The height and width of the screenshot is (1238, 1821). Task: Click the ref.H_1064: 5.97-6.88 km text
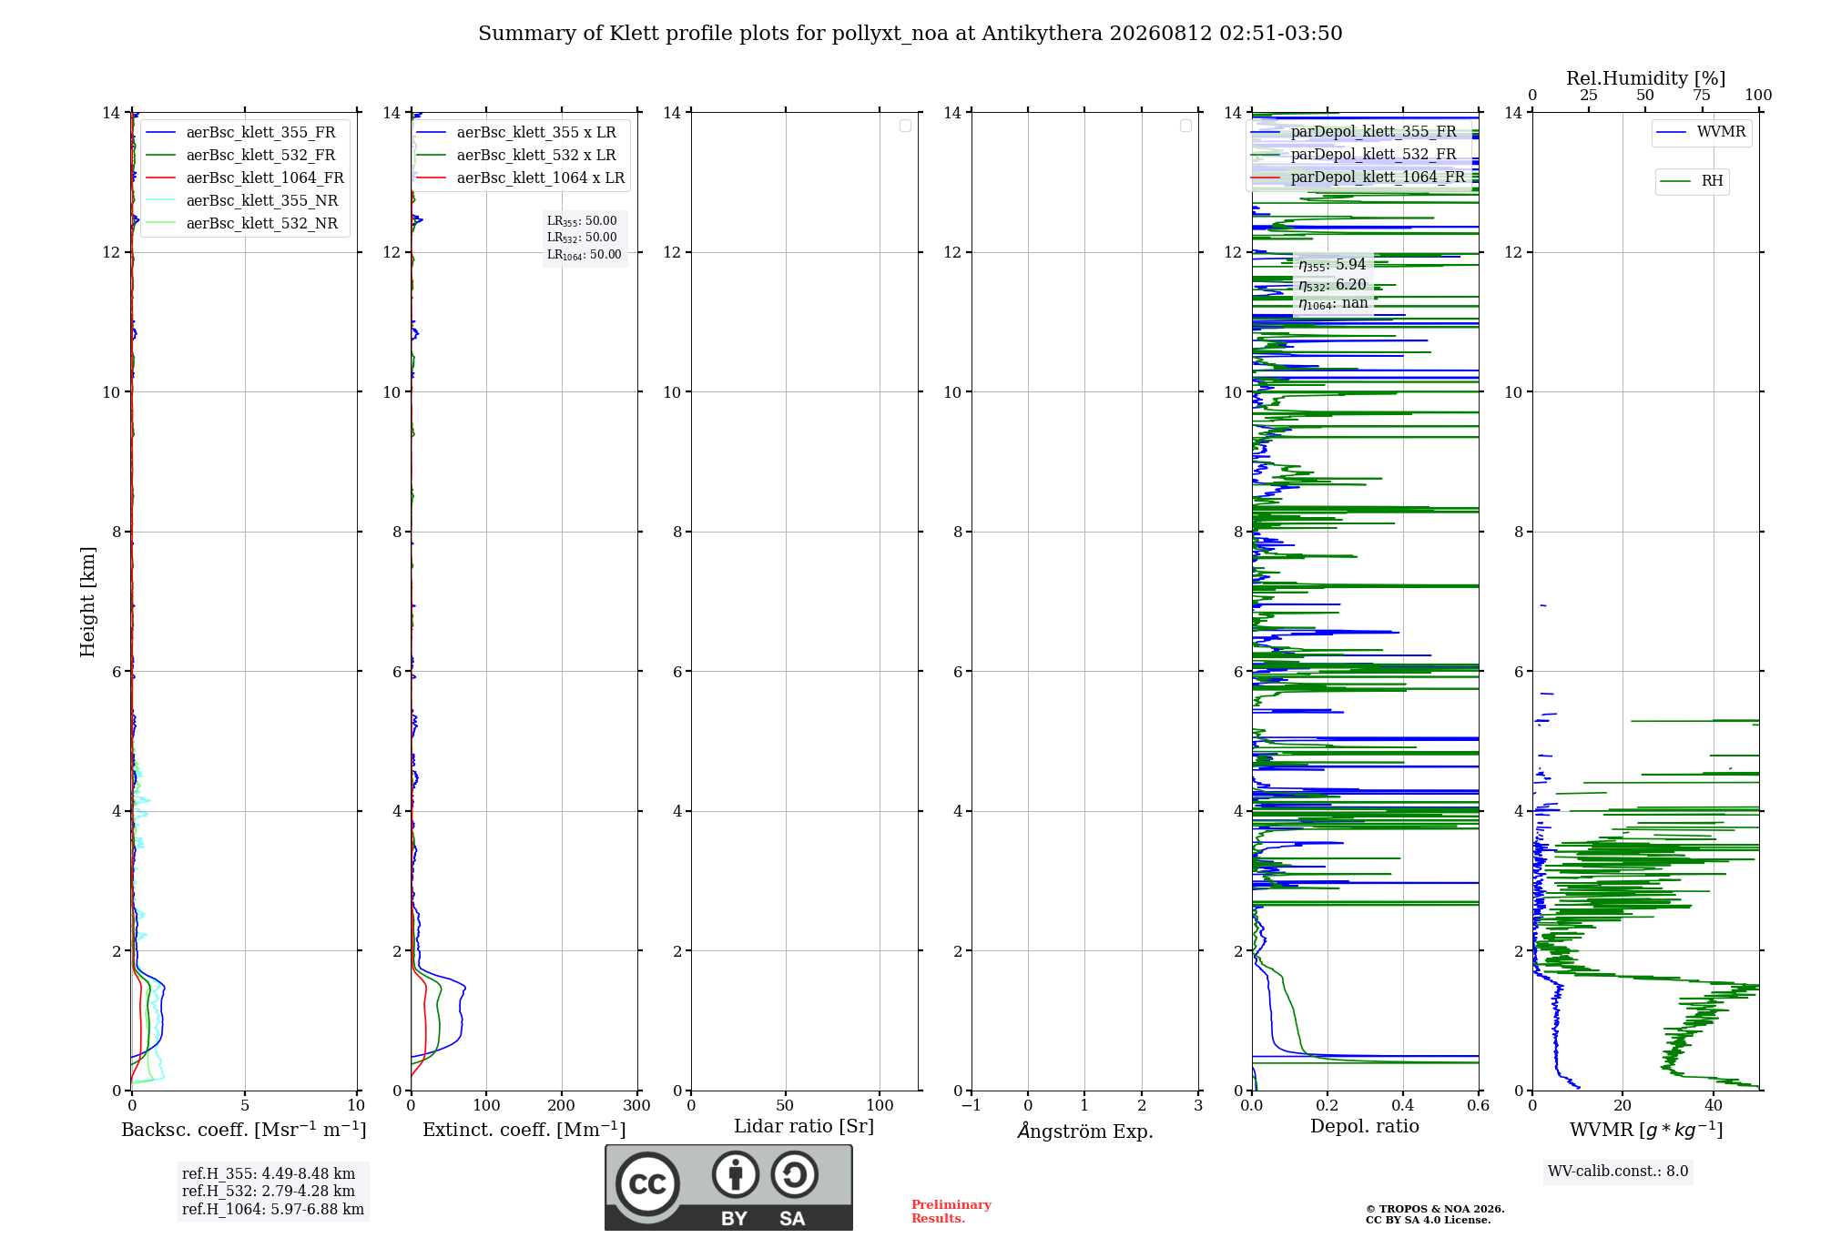[273, 1210]
